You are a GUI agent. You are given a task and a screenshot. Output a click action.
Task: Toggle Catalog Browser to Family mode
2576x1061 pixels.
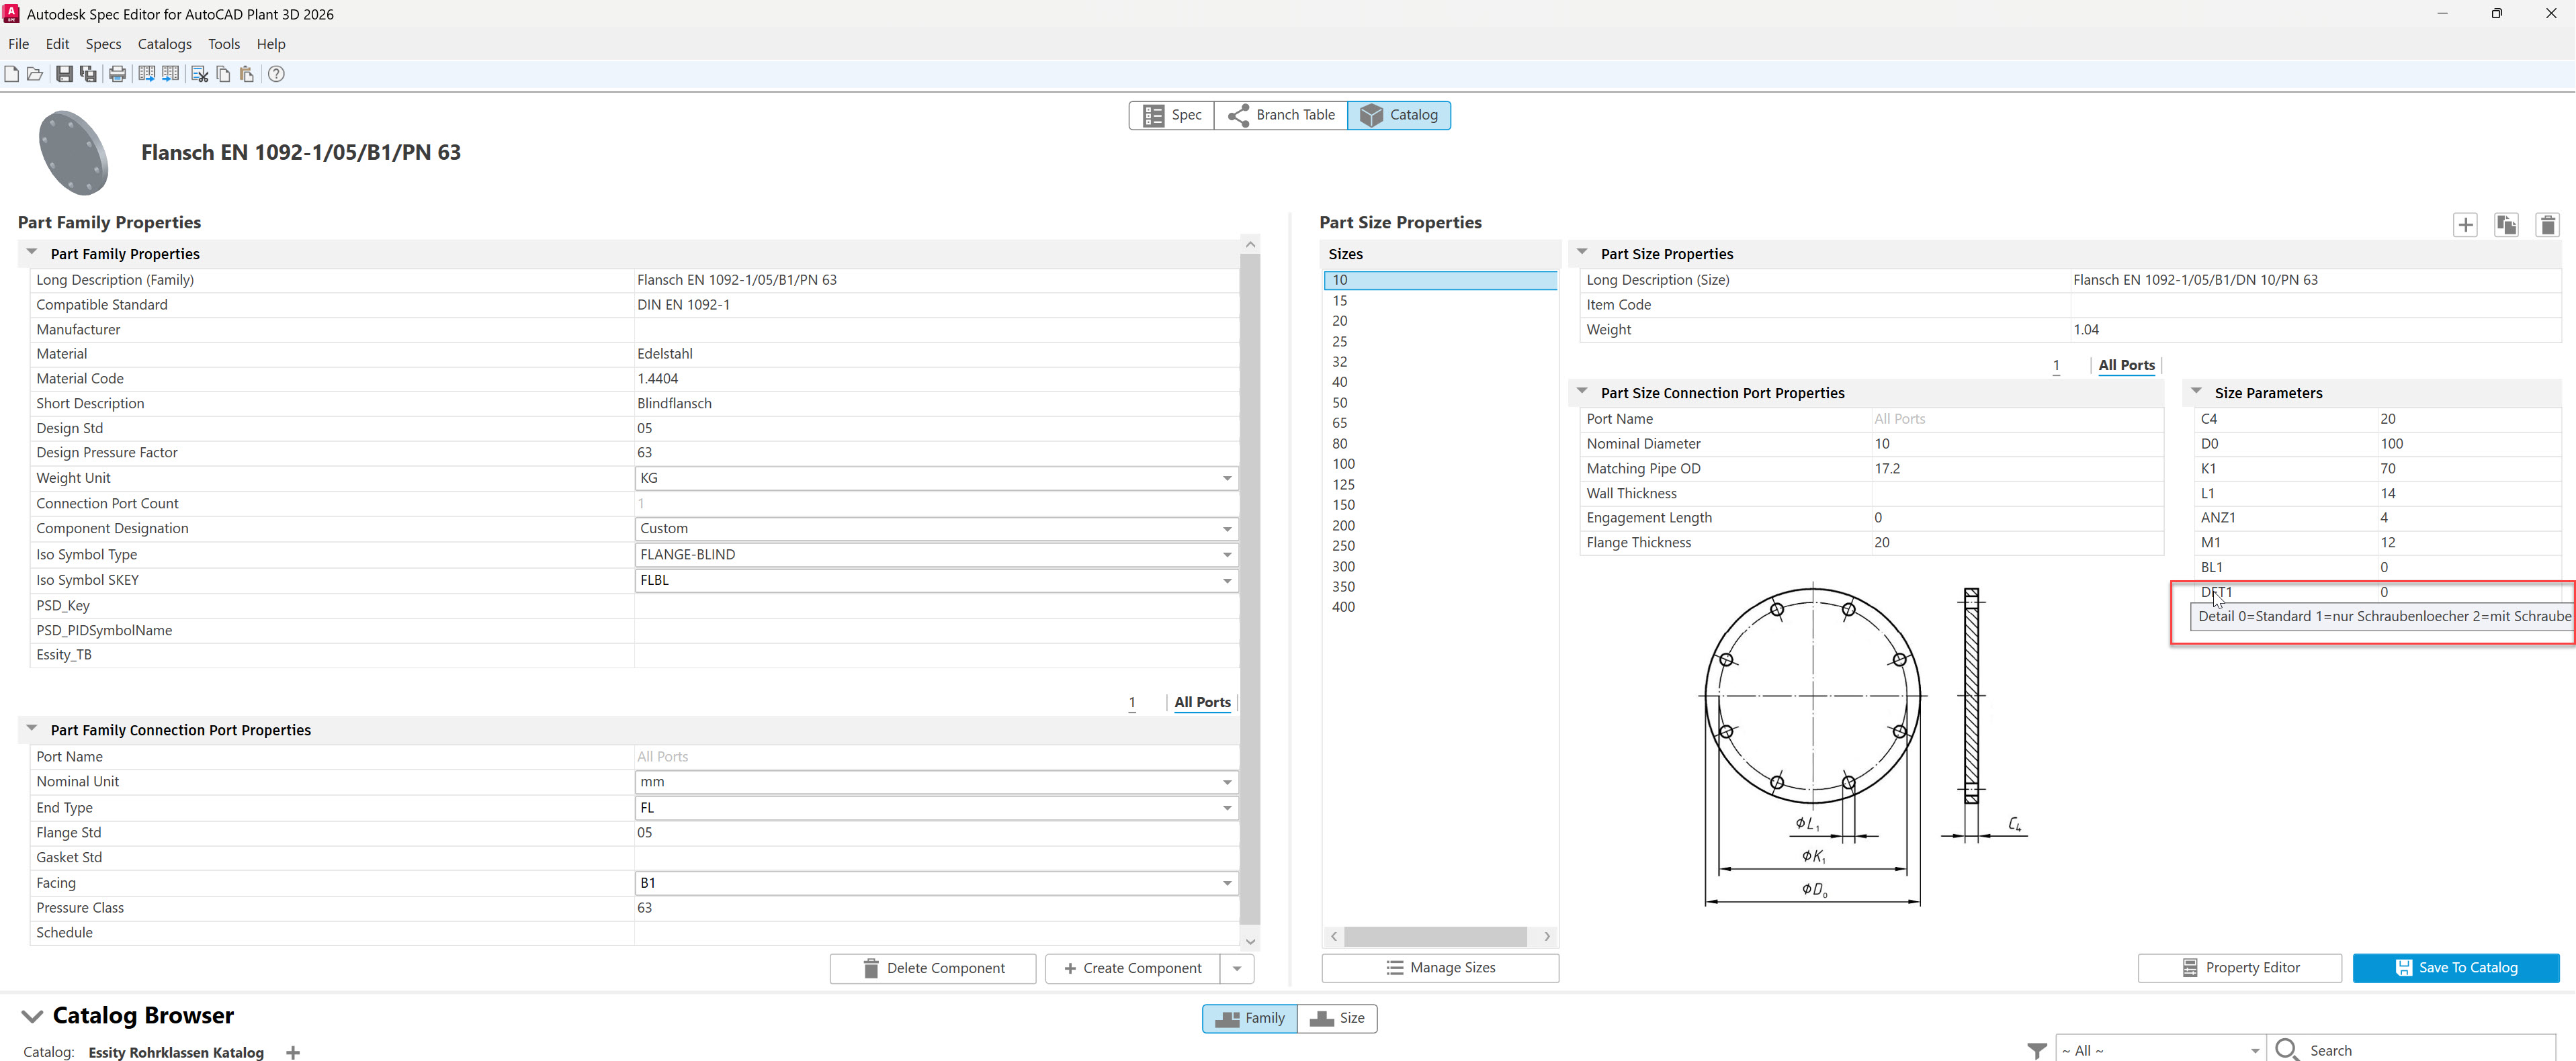1250,1018
